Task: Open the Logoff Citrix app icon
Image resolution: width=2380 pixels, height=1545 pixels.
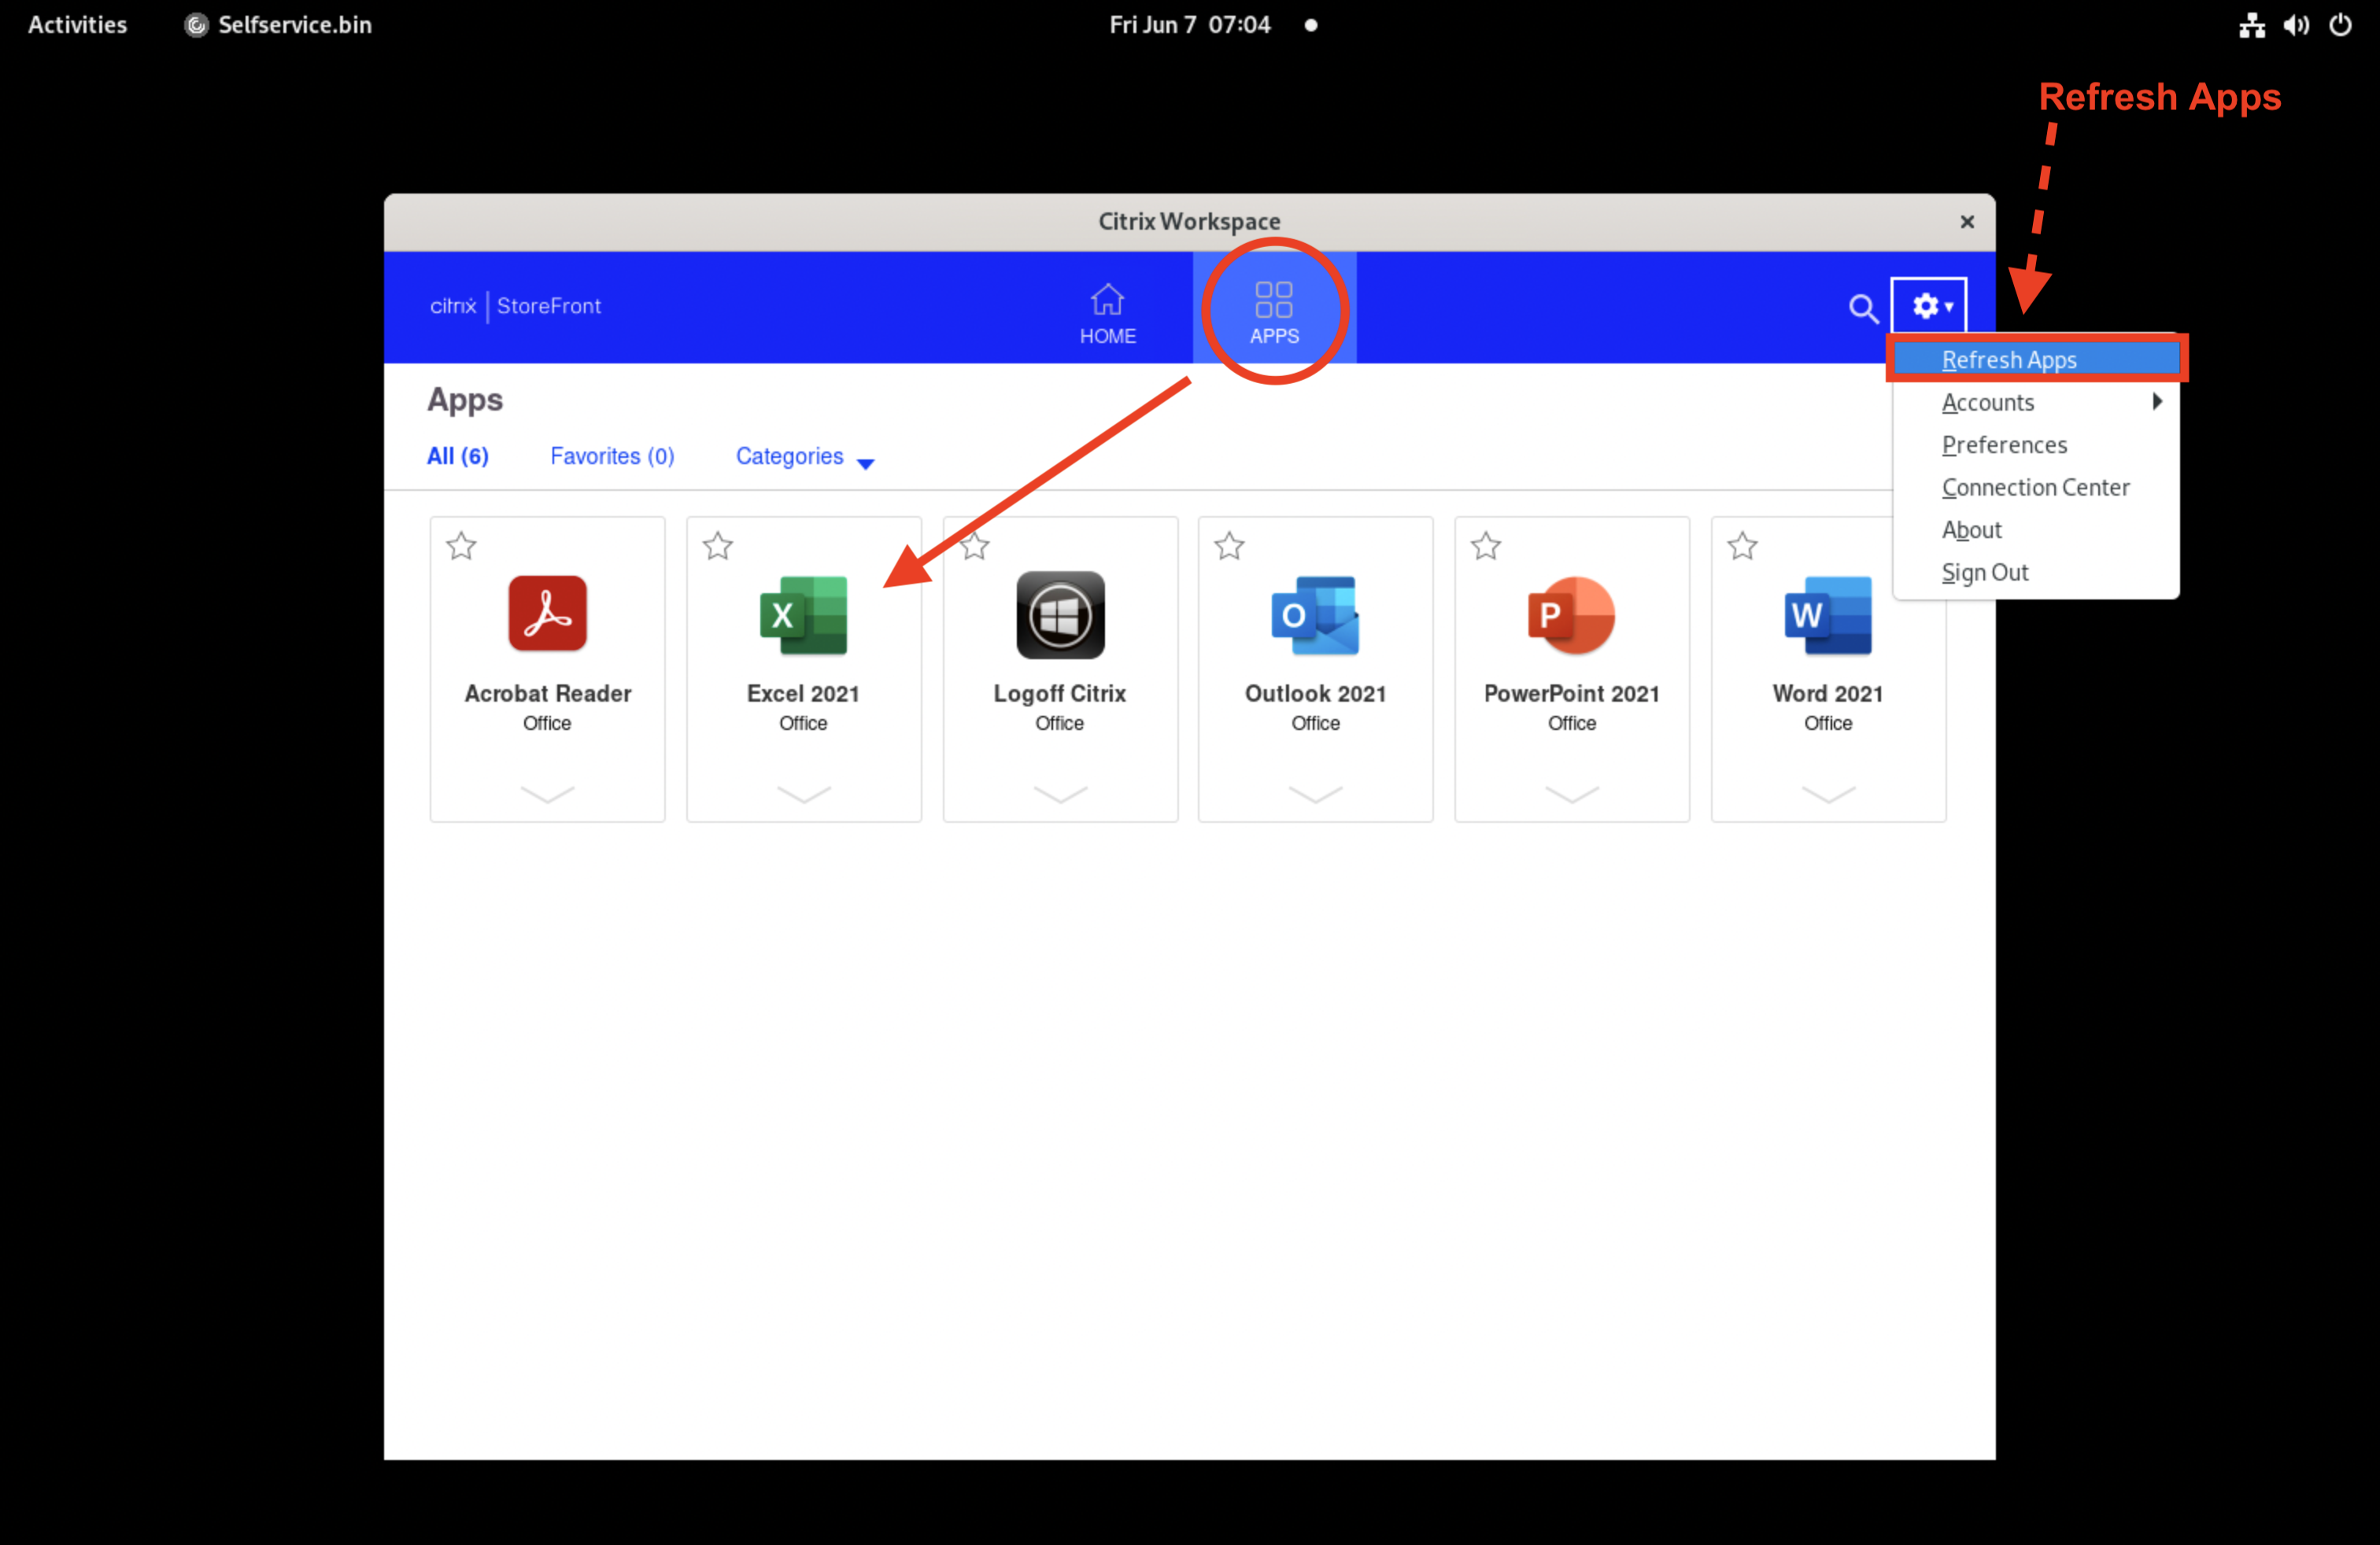Action: [x=1060, y=614]
